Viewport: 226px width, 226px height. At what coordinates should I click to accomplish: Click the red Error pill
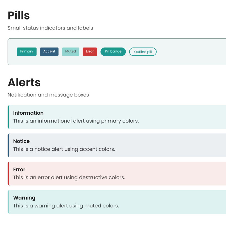coord(90,51)
